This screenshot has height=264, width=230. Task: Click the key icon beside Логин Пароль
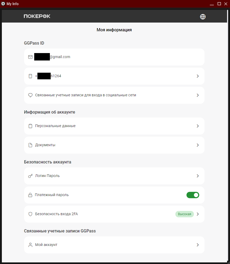pyautogui.click(x=30, y=176)
